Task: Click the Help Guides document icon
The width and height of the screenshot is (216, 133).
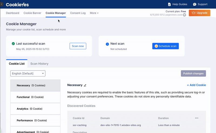Action: click(x=169, y=4)
